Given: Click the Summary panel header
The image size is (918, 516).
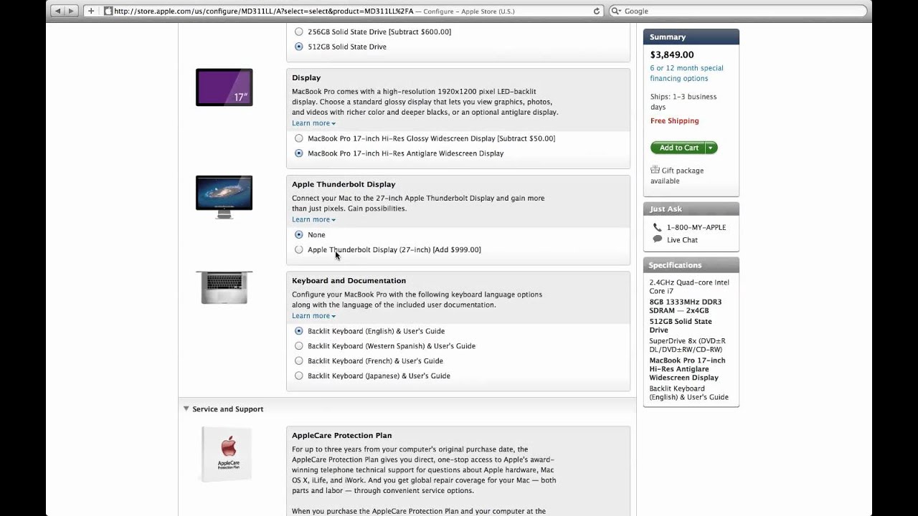Looking at the screenshot, I should pyautogui.click(x=691, y=37).
